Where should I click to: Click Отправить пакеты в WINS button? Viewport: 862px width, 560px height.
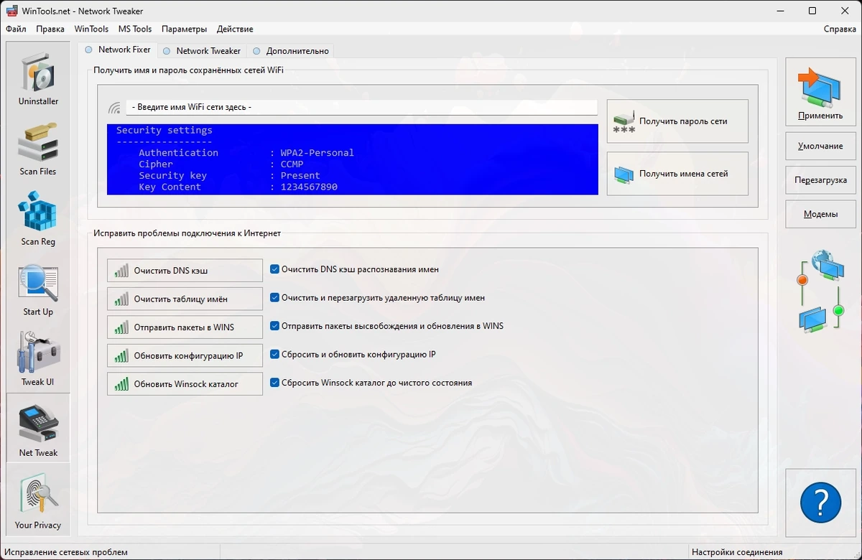click(x=185, y=327)
